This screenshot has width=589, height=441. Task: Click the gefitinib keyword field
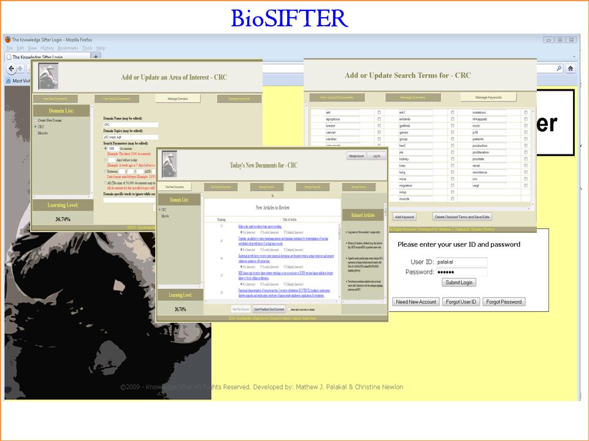[415, 126]
